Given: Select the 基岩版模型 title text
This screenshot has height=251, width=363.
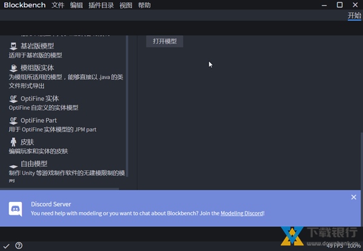Looking at the screenshot, I should click(x=38, y=46).
